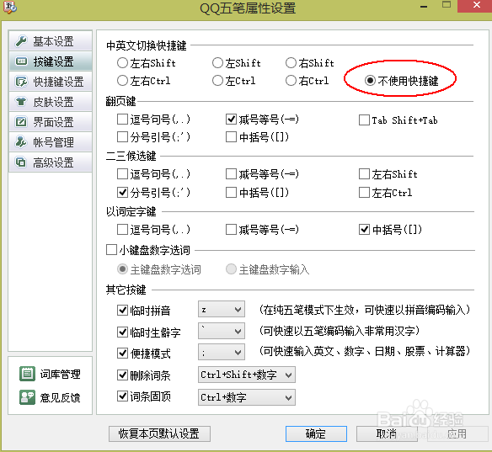Toggle the 便捷模式 checkbox

(122, 354)
